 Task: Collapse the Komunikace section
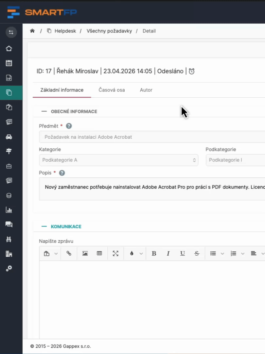pos(44,226)
